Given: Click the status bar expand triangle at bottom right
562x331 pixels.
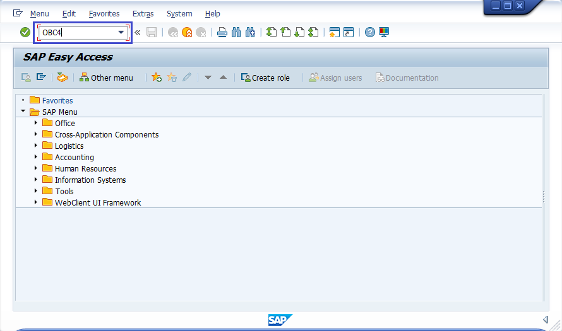Looking at the screenshot, I should (x=546, y=319).
